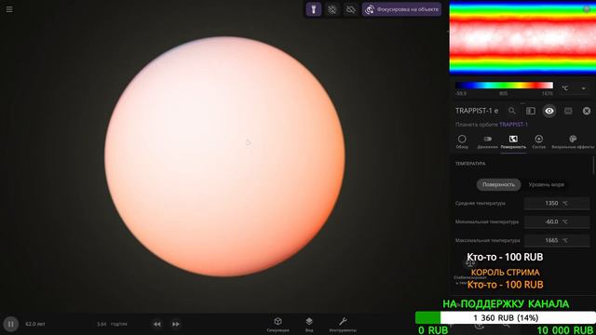596x335 pixels.
Task: Open the Симуляция cube menu
Action: [x=278, y=325]
